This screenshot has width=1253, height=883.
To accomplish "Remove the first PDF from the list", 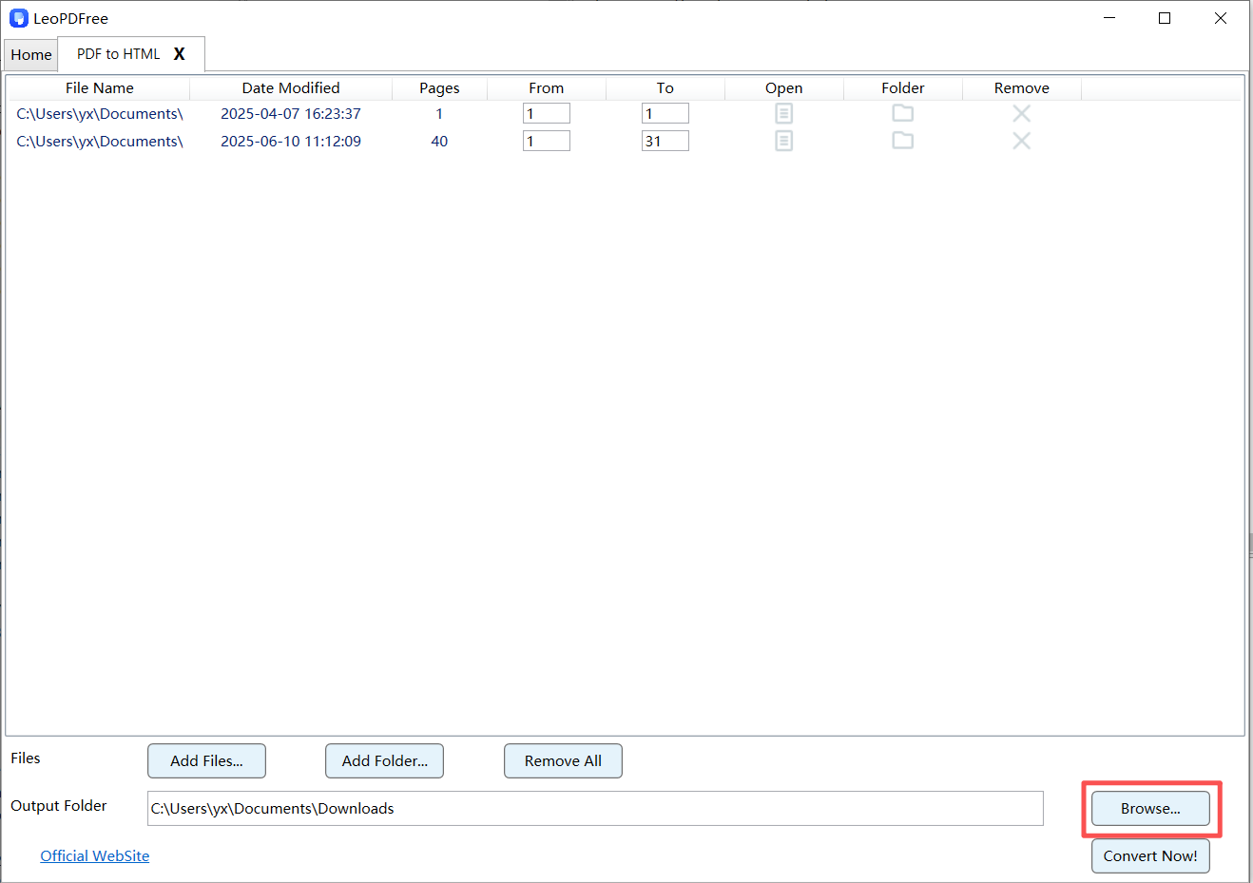I will pos(1021,113).
